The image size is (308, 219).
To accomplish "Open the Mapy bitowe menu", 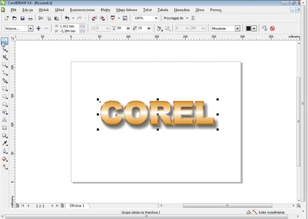I will (x=126, y=10).
